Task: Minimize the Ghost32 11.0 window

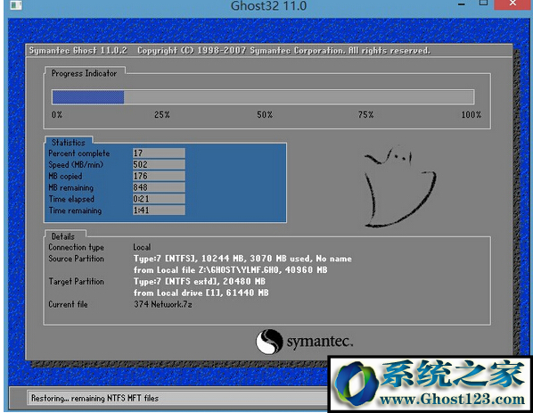Action: point(462,4)
